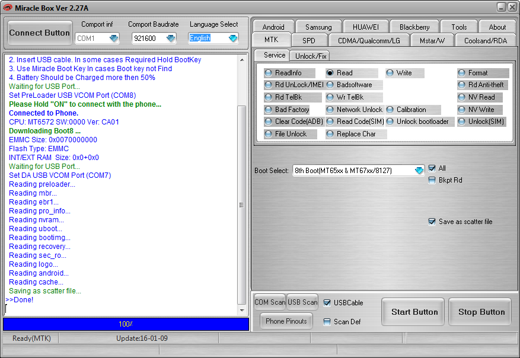Switch to the Android tab

(x=273, y=27)
